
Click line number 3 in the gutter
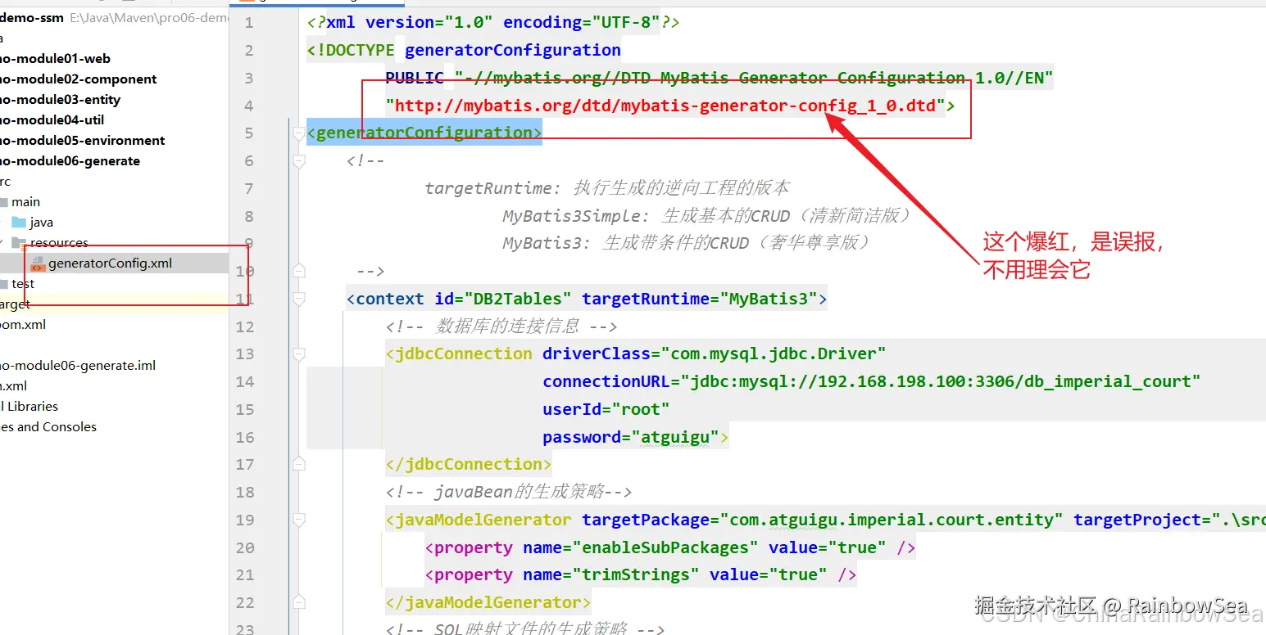point(249,79)
